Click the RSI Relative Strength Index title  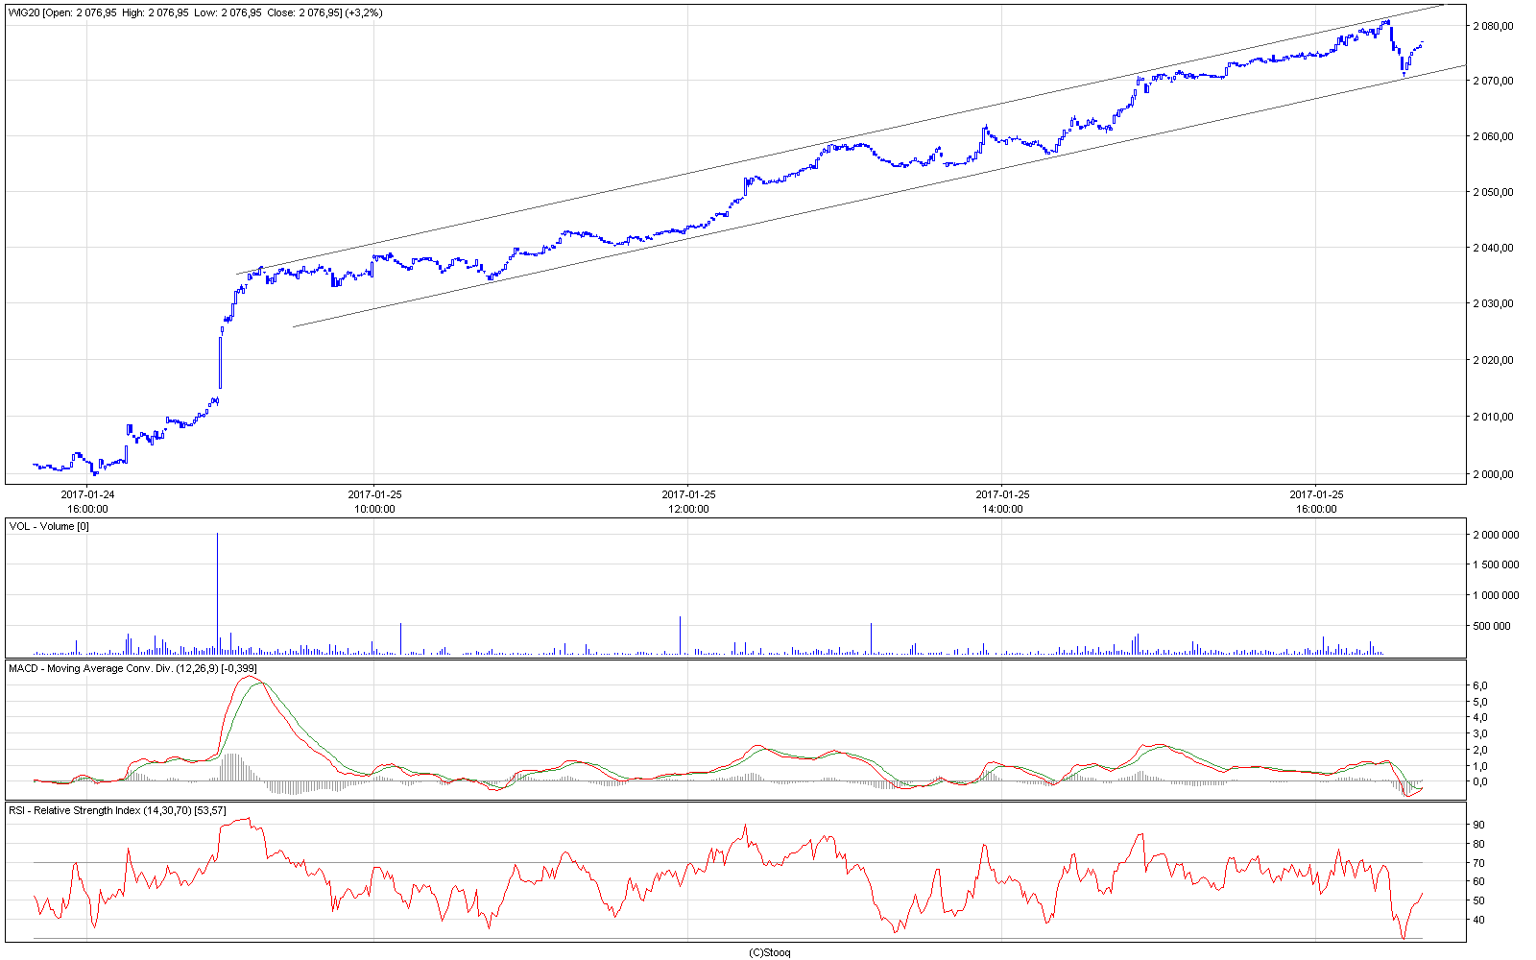click(117, 811)
